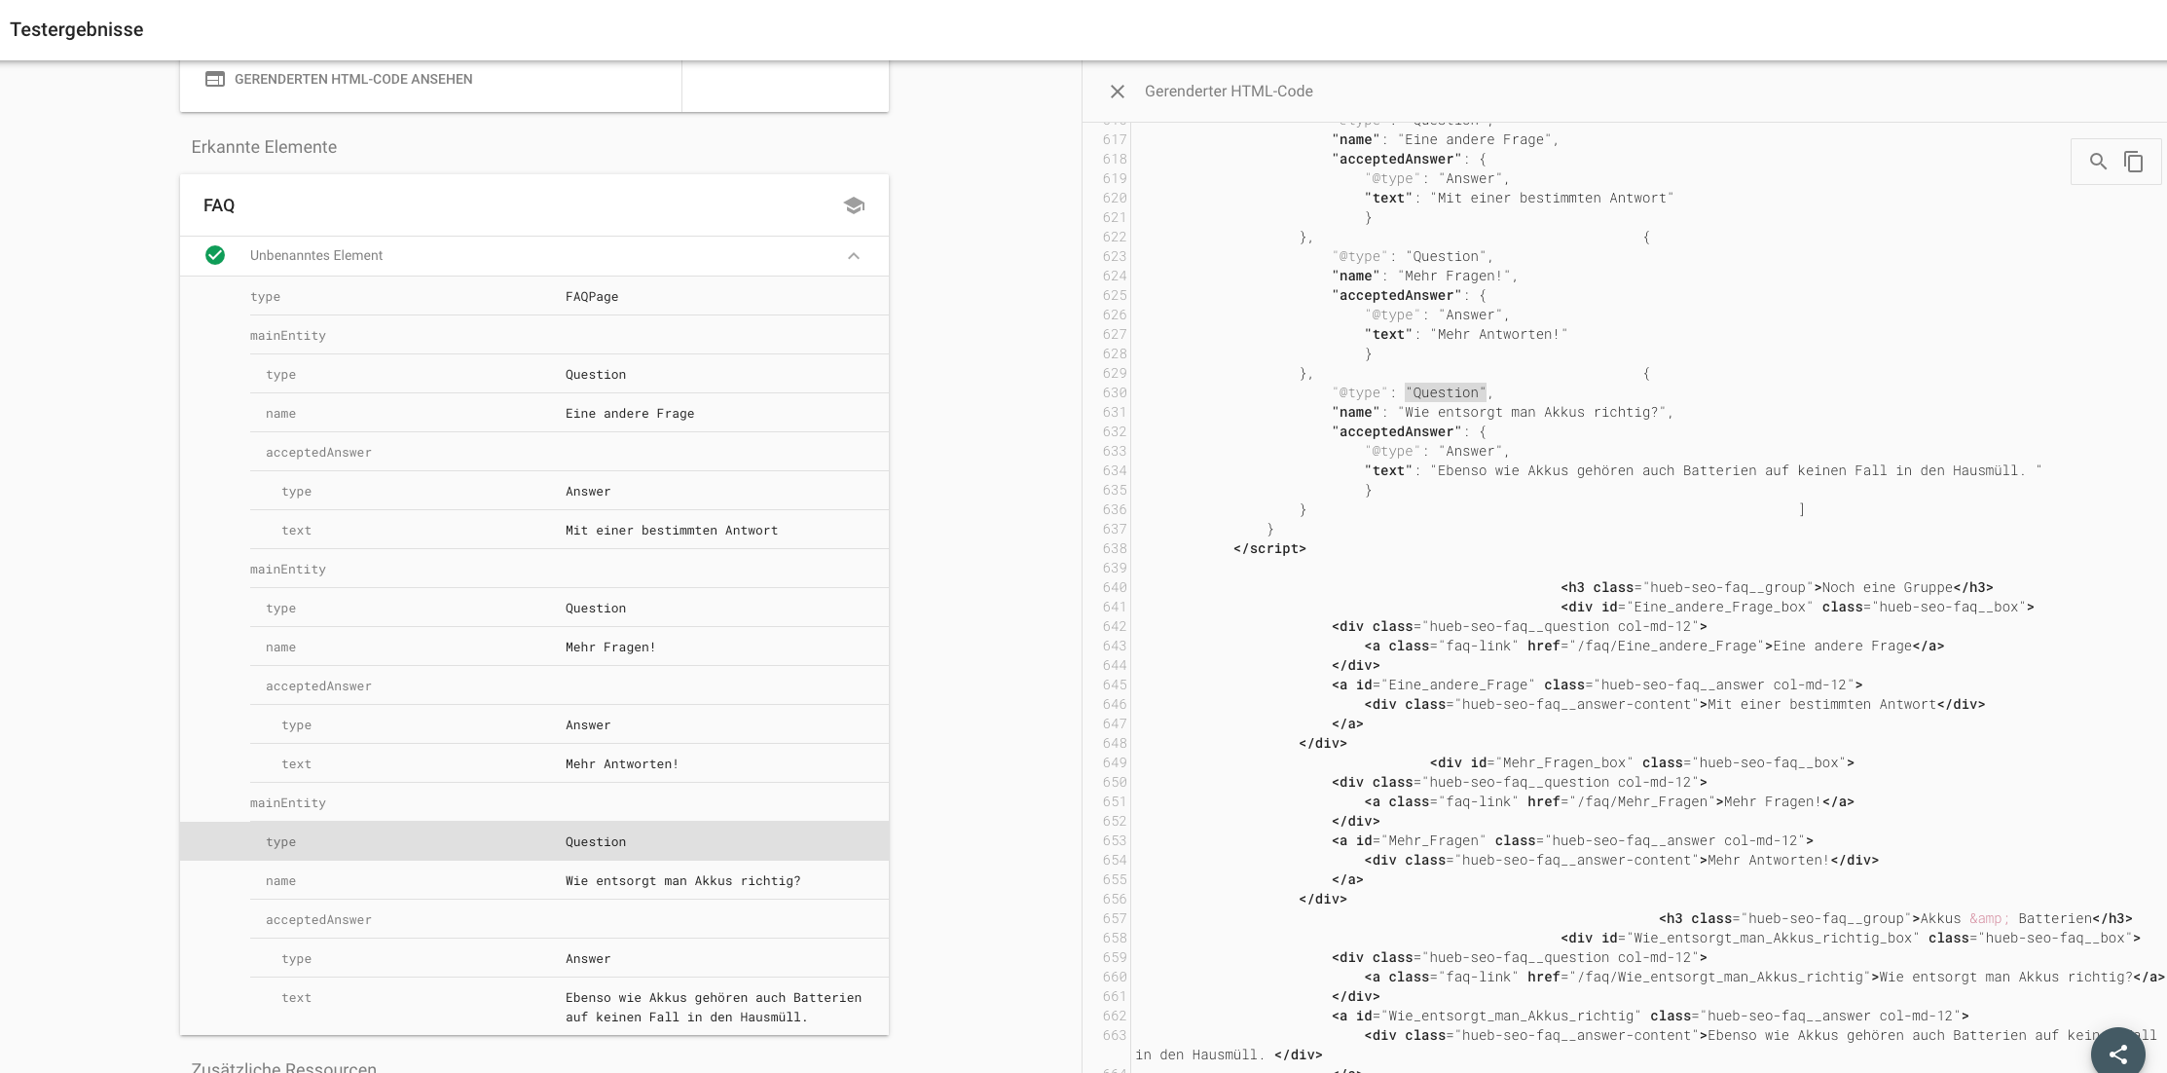Screen dimensions: 2167x1073
Task: Click the 'Mehr Antworten!' text value
Action: click(622, 764)
